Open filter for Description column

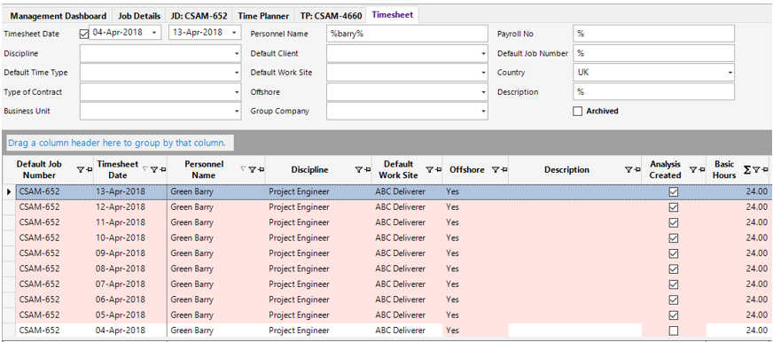(x=628, y=170)
